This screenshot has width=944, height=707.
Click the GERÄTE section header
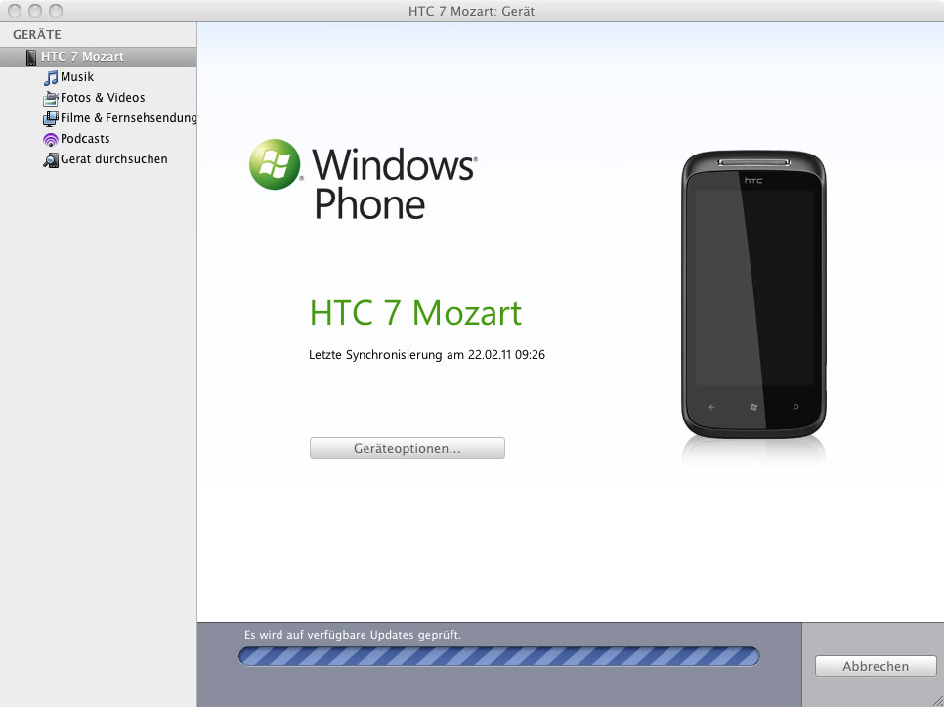click(x=35, y=33)
